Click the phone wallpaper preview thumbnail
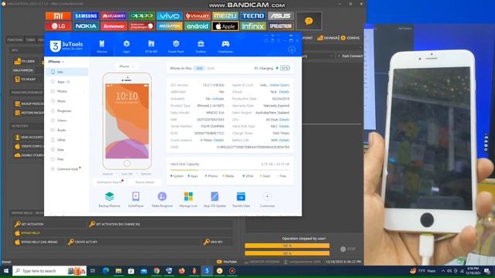Screen dimensions: 495x278 127,121
